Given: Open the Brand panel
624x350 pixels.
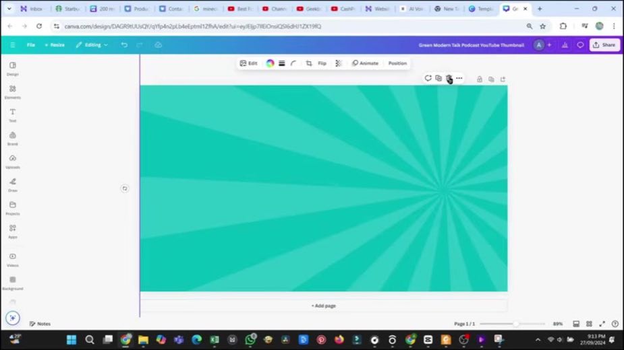Looking at the screenshot, I should click(13, 138).
